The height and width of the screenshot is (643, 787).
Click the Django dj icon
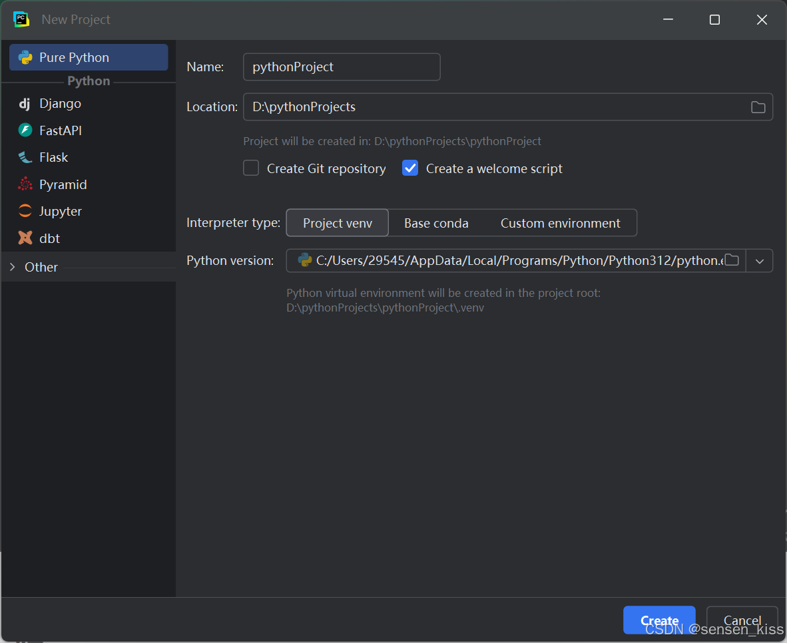click(25, 103)
